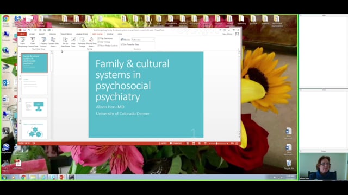Switch to the VIEW ribbon tab
Viewport: 348px width, 195px height.
120,34
